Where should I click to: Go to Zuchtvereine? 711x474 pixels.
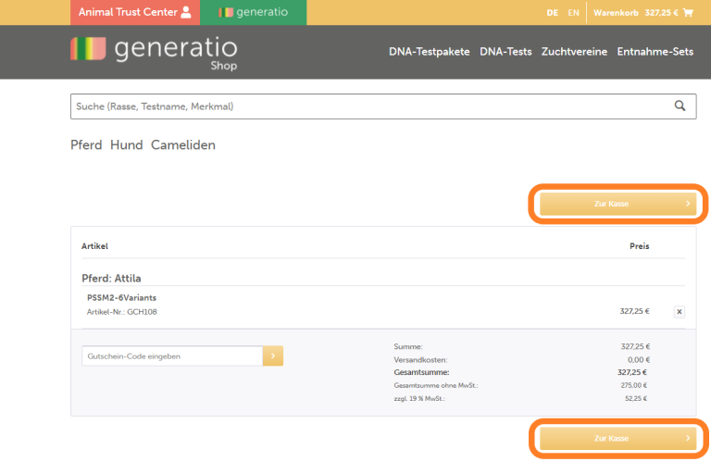[574, 52]
